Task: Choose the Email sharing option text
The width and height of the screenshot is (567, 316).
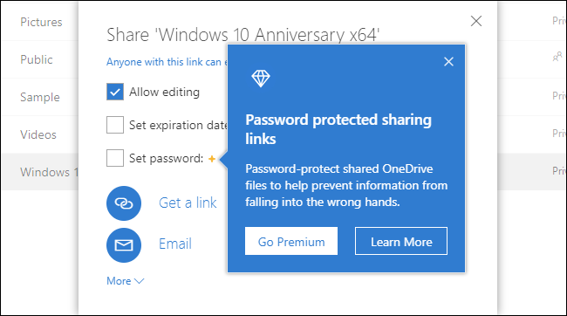Action: point(175,244)
